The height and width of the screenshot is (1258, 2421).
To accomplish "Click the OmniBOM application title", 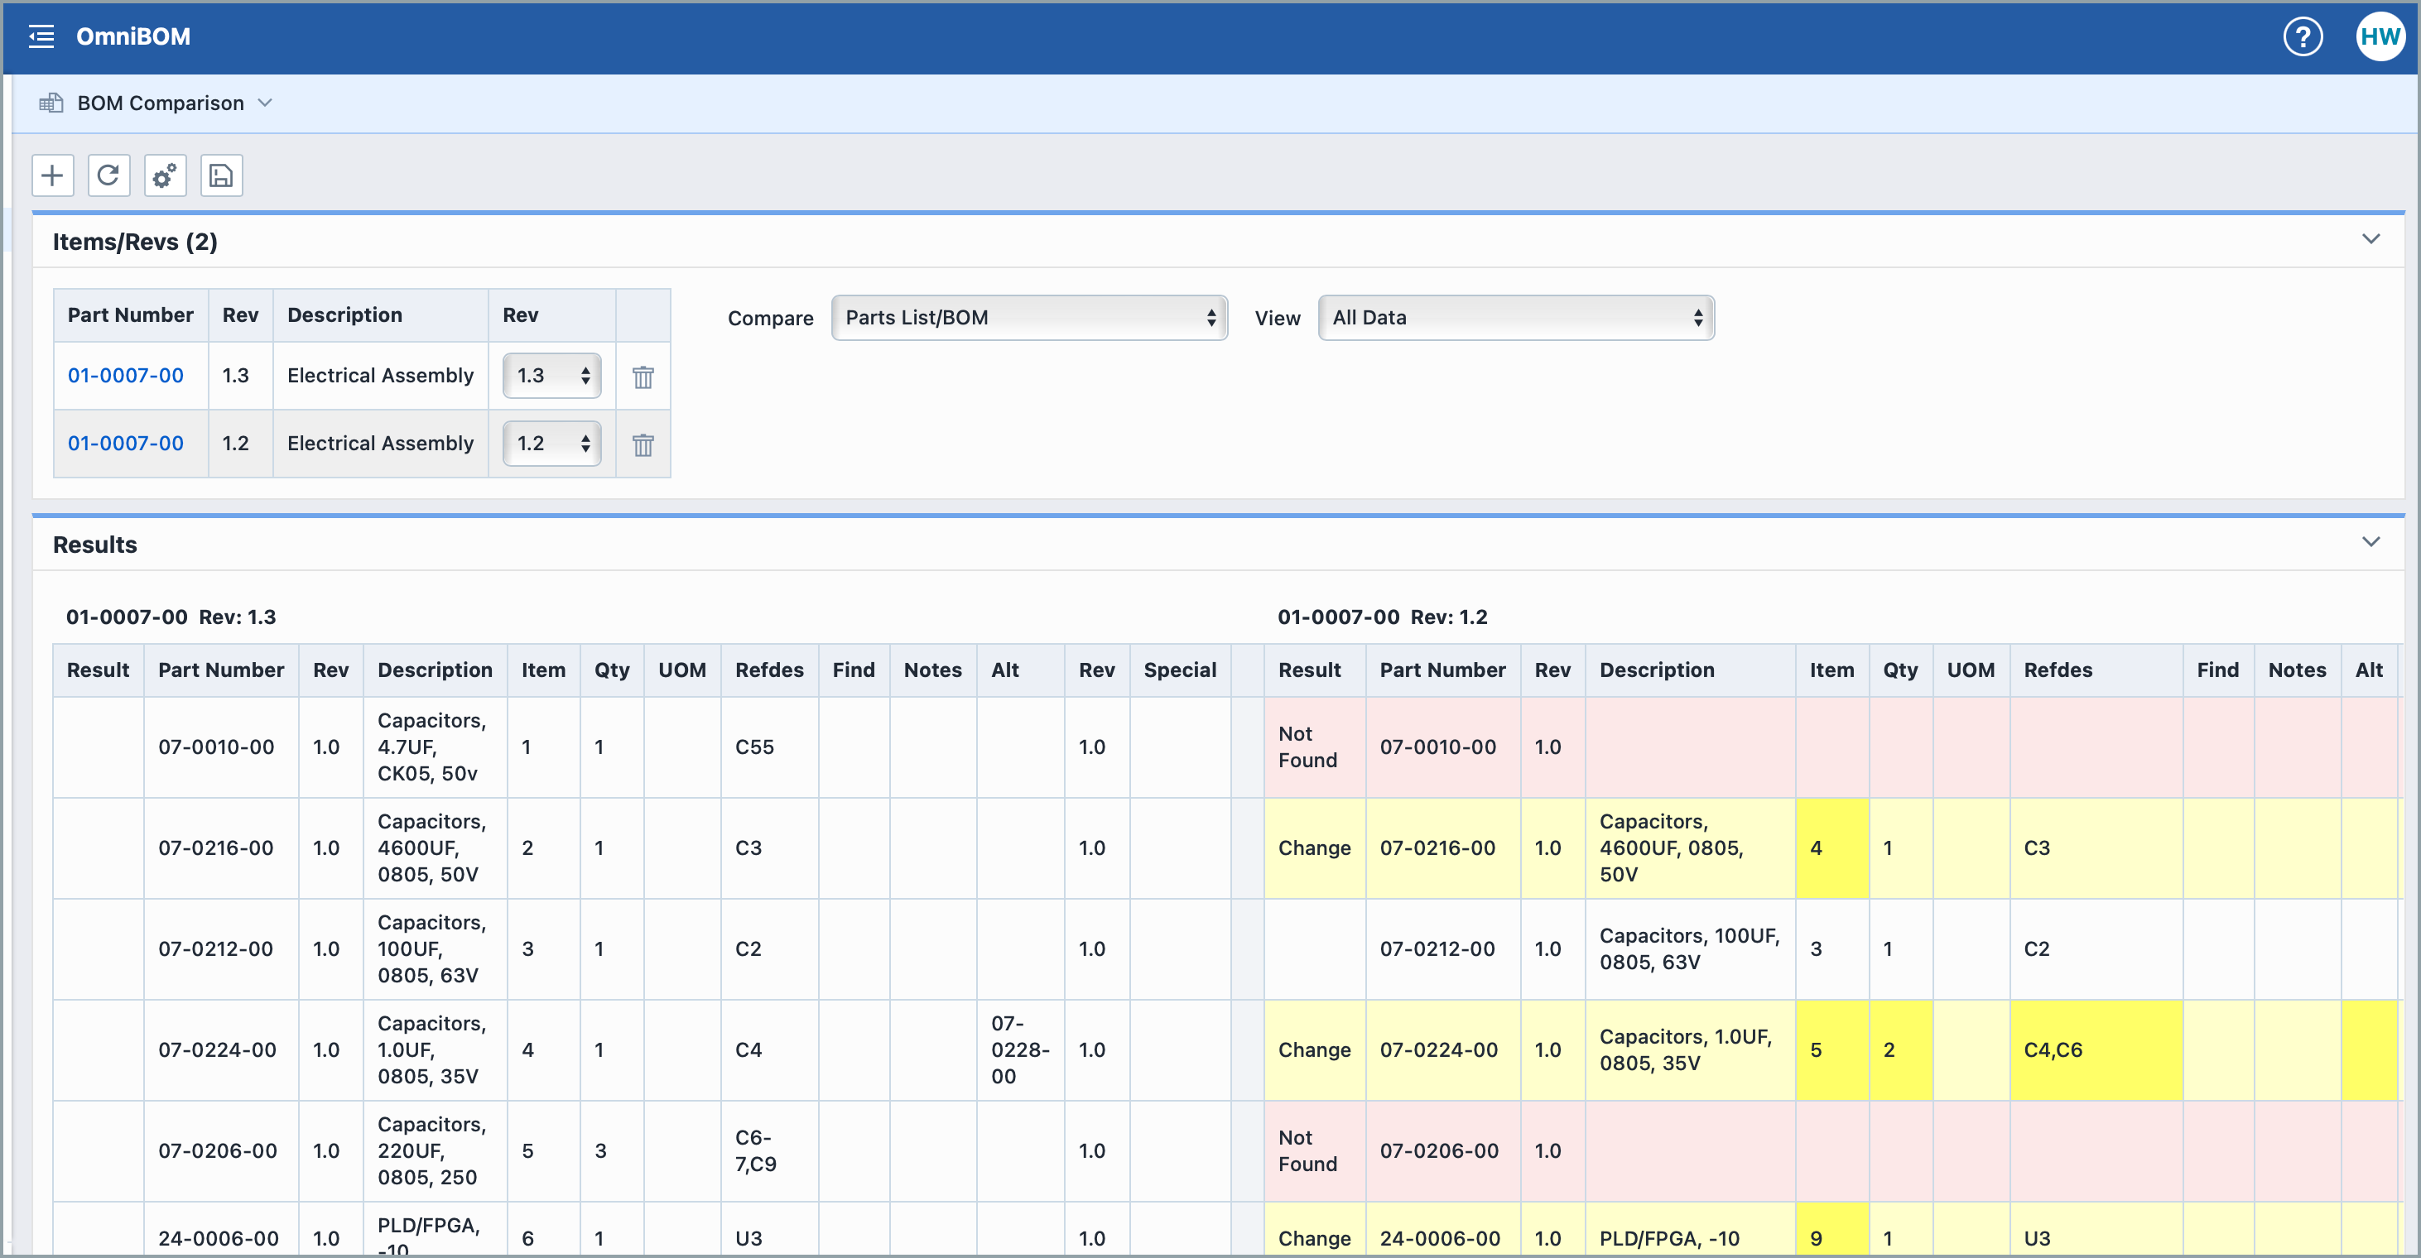I will 133,36.
